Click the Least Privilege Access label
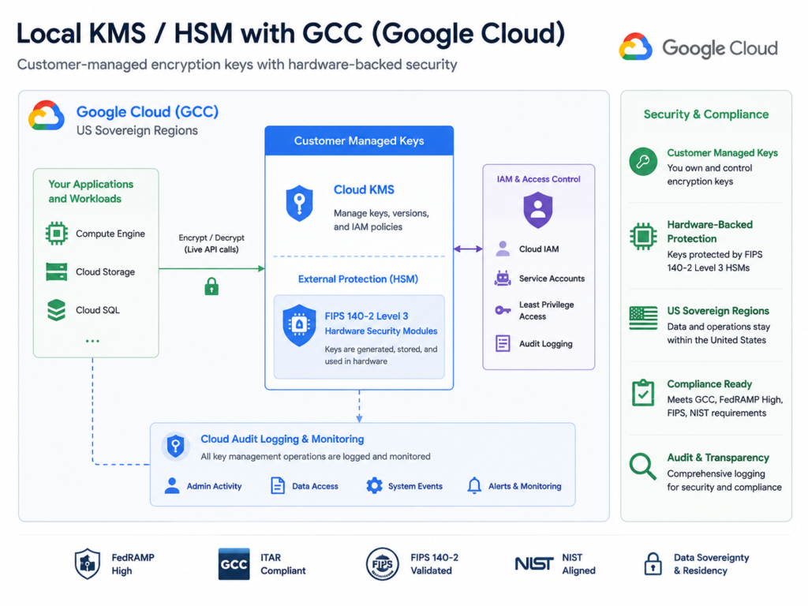 tap(546, 310)
